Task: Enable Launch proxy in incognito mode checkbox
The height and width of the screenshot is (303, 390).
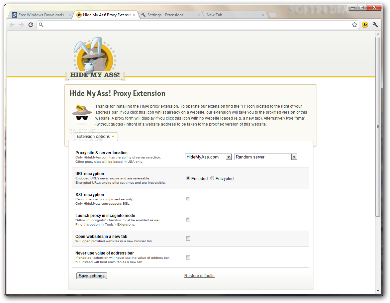Action: coord(188,220)
